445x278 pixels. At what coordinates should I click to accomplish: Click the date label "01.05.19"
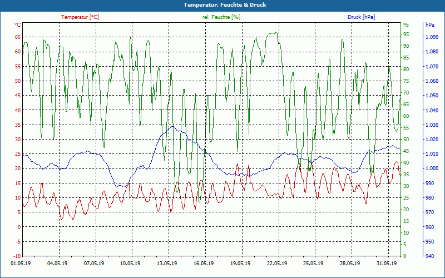(21, 264)
